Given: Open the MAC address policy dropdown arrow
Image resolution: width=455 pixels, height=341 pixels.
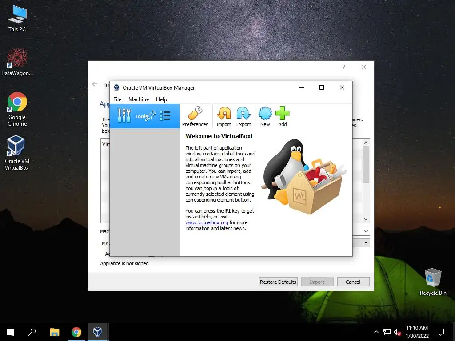Looking at the screenshot, I should click(x=366, y=243).
